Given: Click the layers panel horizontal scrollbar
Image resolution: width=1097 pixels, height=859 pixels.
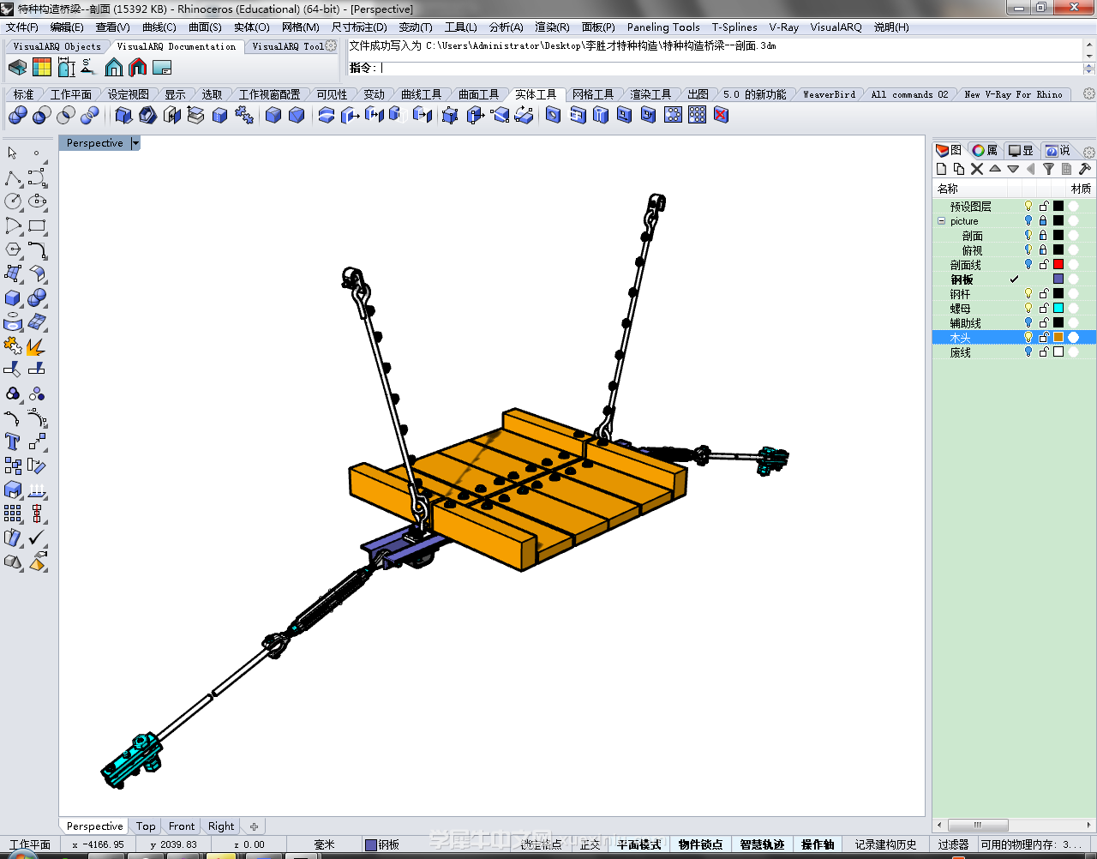Looking at the screenshot, I should [1014, 825].
